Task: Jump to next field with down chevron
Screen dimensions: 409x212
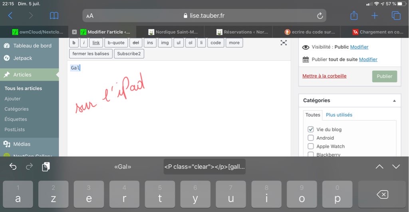Action: click(x=396, y=166)
